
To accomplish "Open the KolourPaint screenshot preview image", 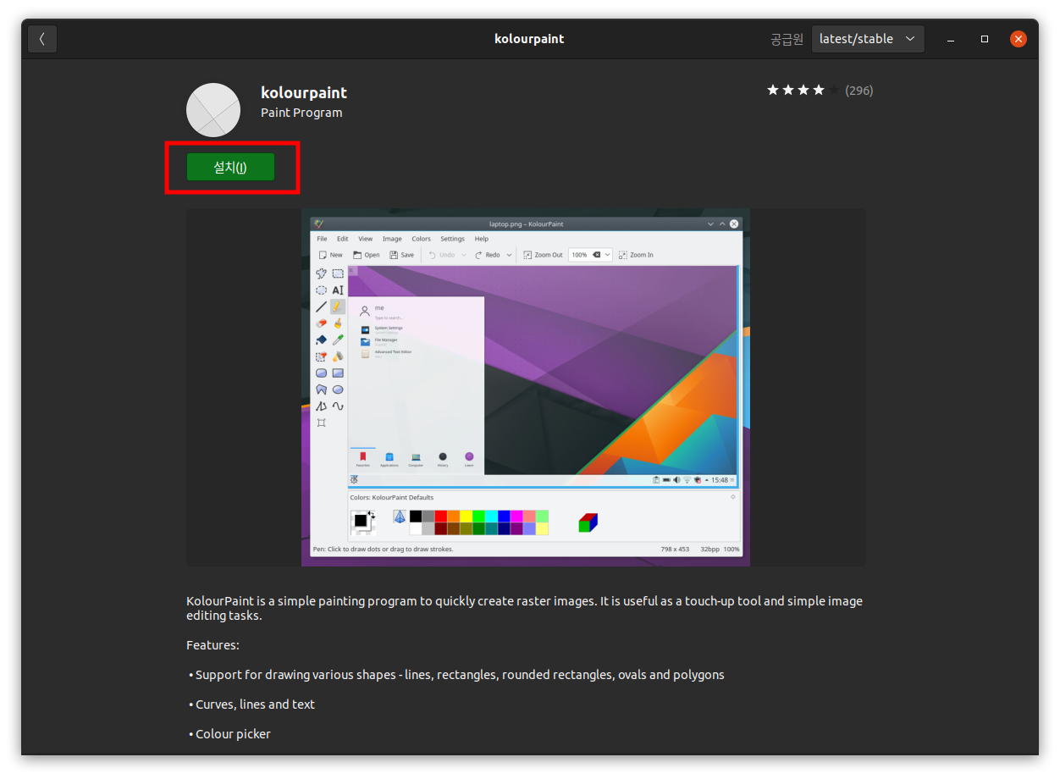I will click(526, 387).
